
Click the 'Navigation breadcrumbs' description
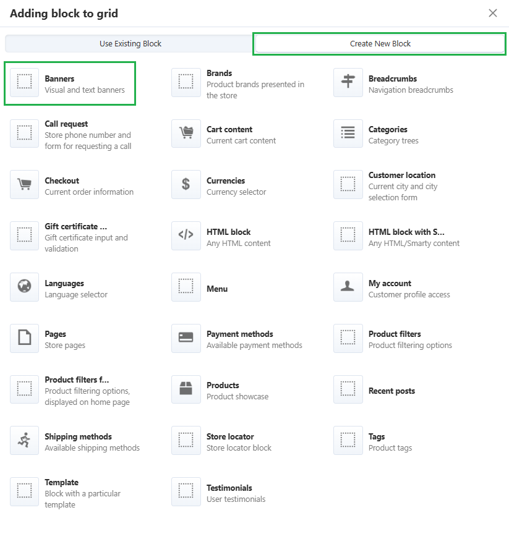(x=411, y=90)
